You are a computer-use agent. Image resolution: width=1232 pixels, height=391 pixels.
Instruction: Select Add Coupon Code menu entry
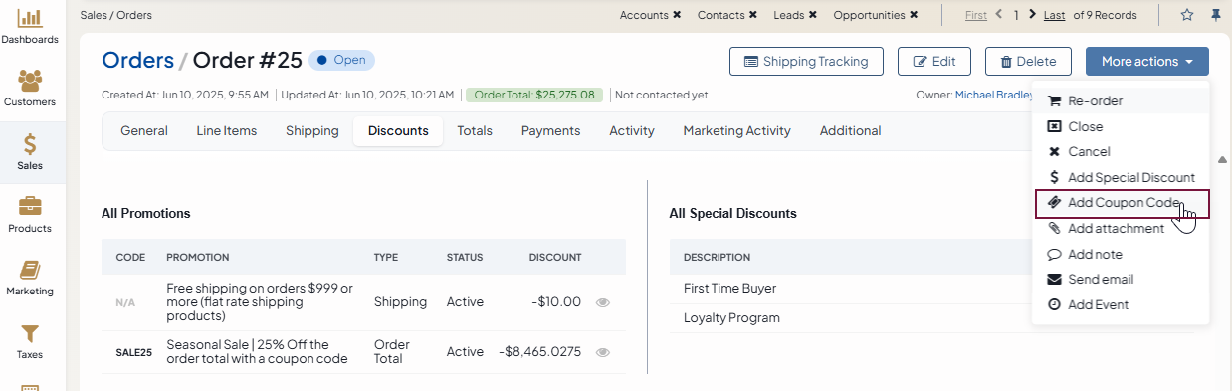(1123, 203)
